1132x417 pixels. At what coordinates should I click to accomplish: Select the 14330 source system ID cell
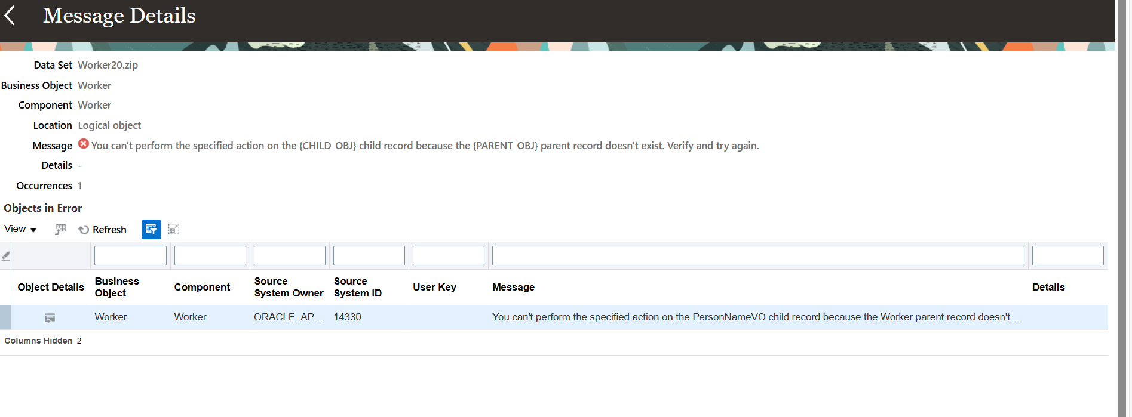coord(347,317)
